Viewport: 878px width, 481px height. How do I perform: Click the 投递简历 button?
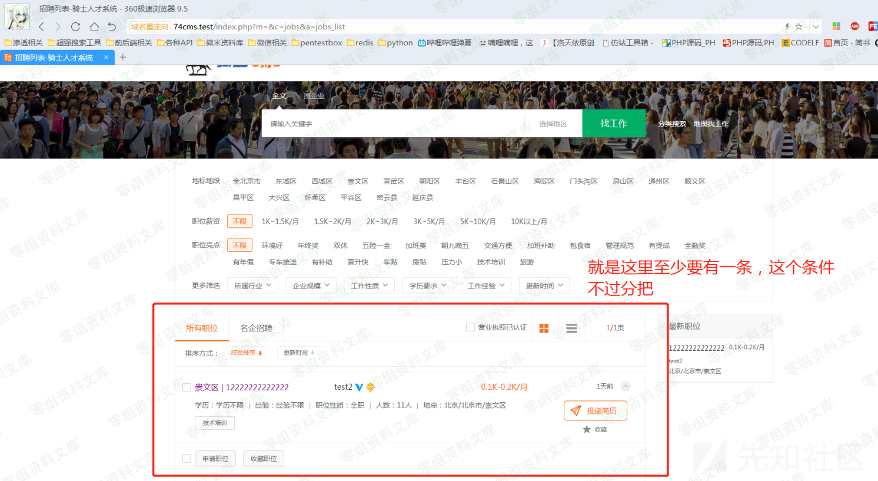(x=595, y=411)
